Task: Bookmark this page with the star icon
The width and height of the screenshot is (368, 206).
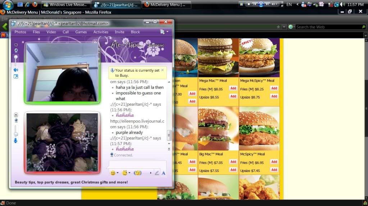Action: click(278, 27)
